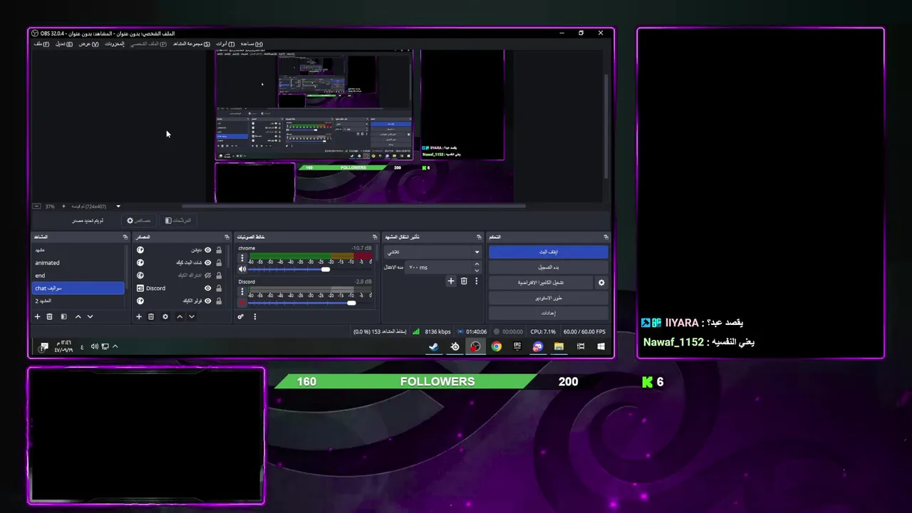Zoom in the preview with the plus icon
The height and width of the screenshot is (513, 912).
(x=63, y=207)
